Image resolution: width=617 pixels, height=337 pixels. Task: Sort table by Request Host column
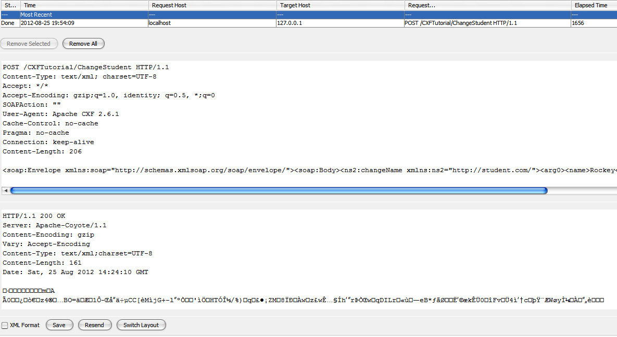click(212, 5)
